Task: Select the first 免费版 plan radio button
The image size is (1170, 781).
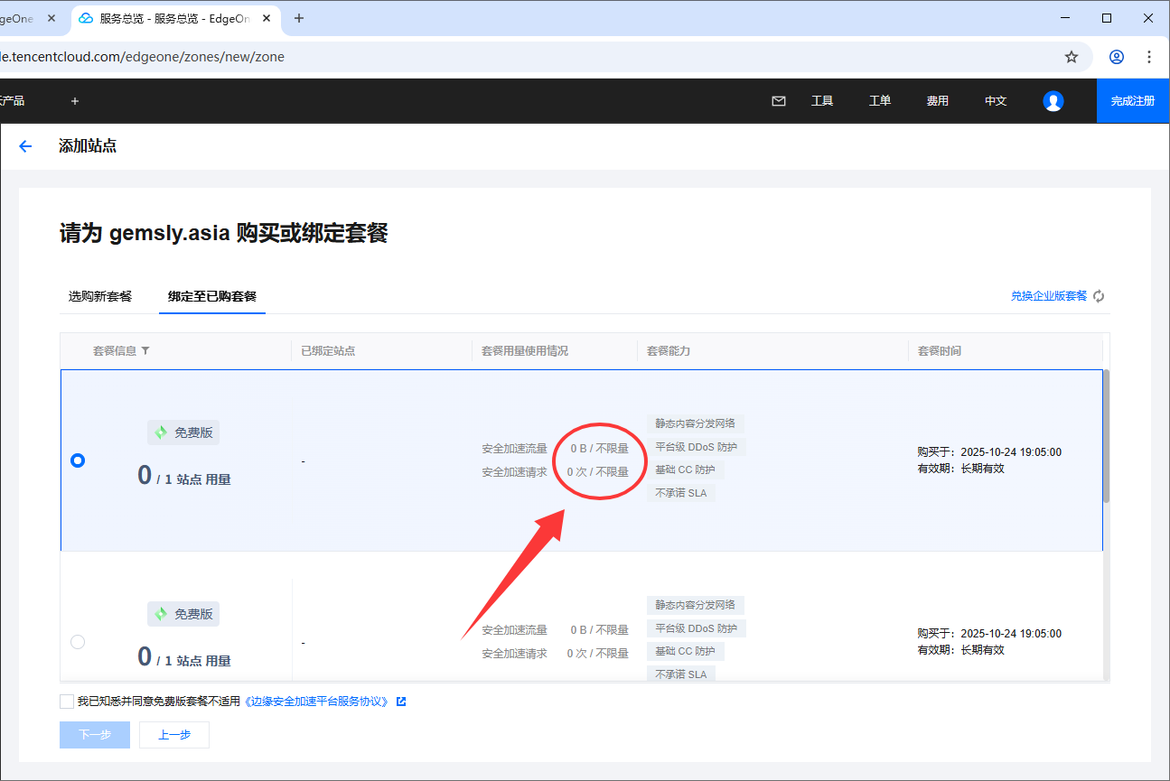Action: click(78, 460)
